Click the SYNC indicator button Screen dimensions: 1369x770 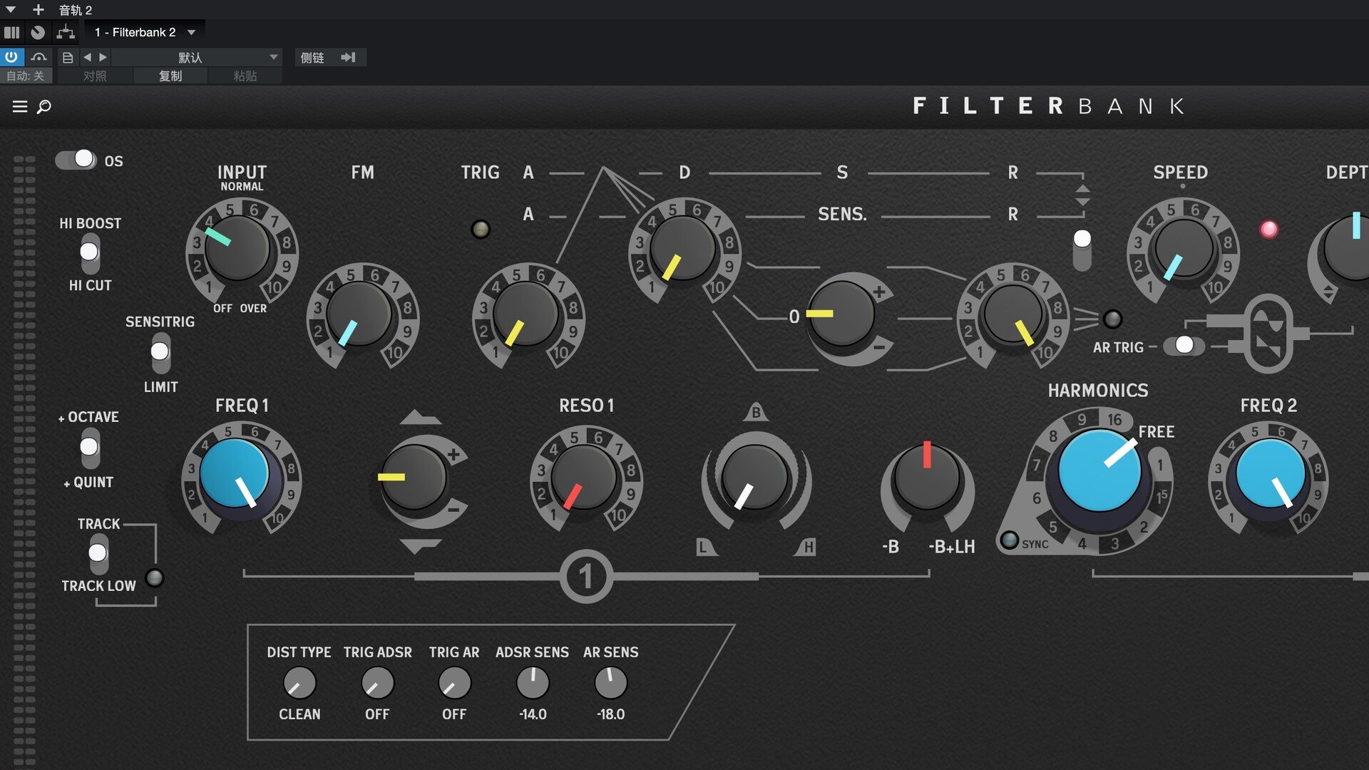1010,540
